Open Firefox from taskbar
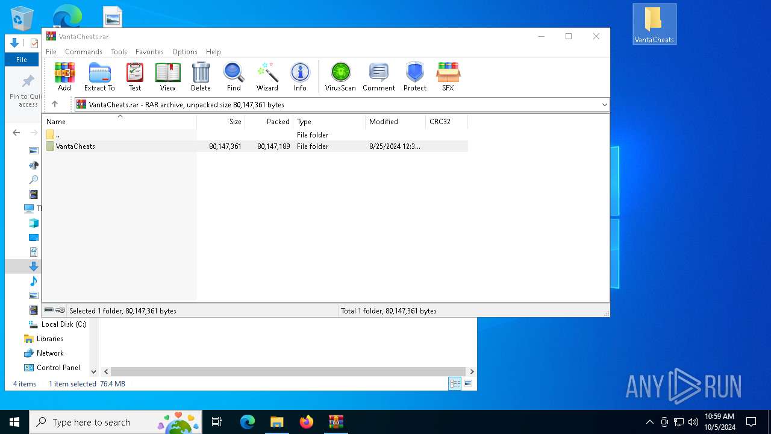Image resolution: width=771 pixels, height=434 pixels. (307, 422)
